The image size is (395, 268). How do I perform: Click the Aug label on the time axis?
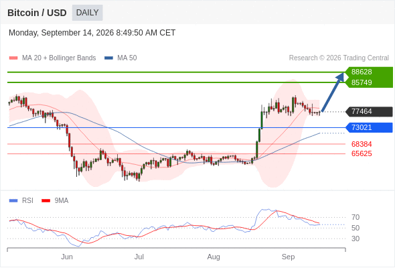[214, 257]
